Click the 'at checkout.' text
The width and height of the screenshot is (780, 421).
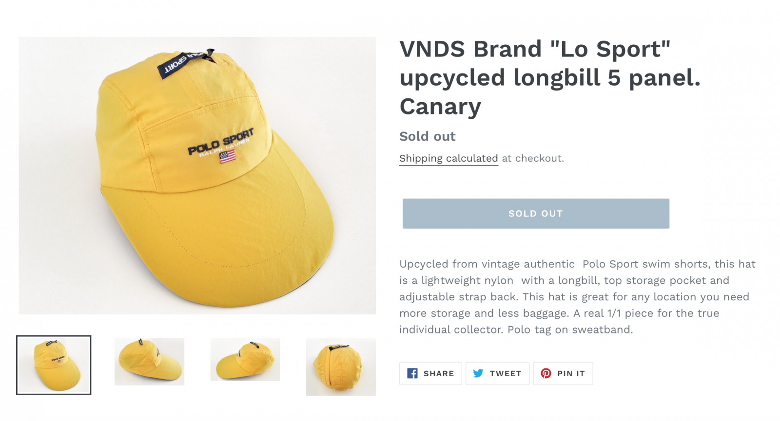pyautogui.click(x=533, y=158)
